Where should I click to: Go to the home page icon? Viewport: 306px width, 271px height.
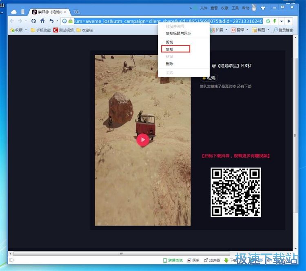tap(42, 21)
